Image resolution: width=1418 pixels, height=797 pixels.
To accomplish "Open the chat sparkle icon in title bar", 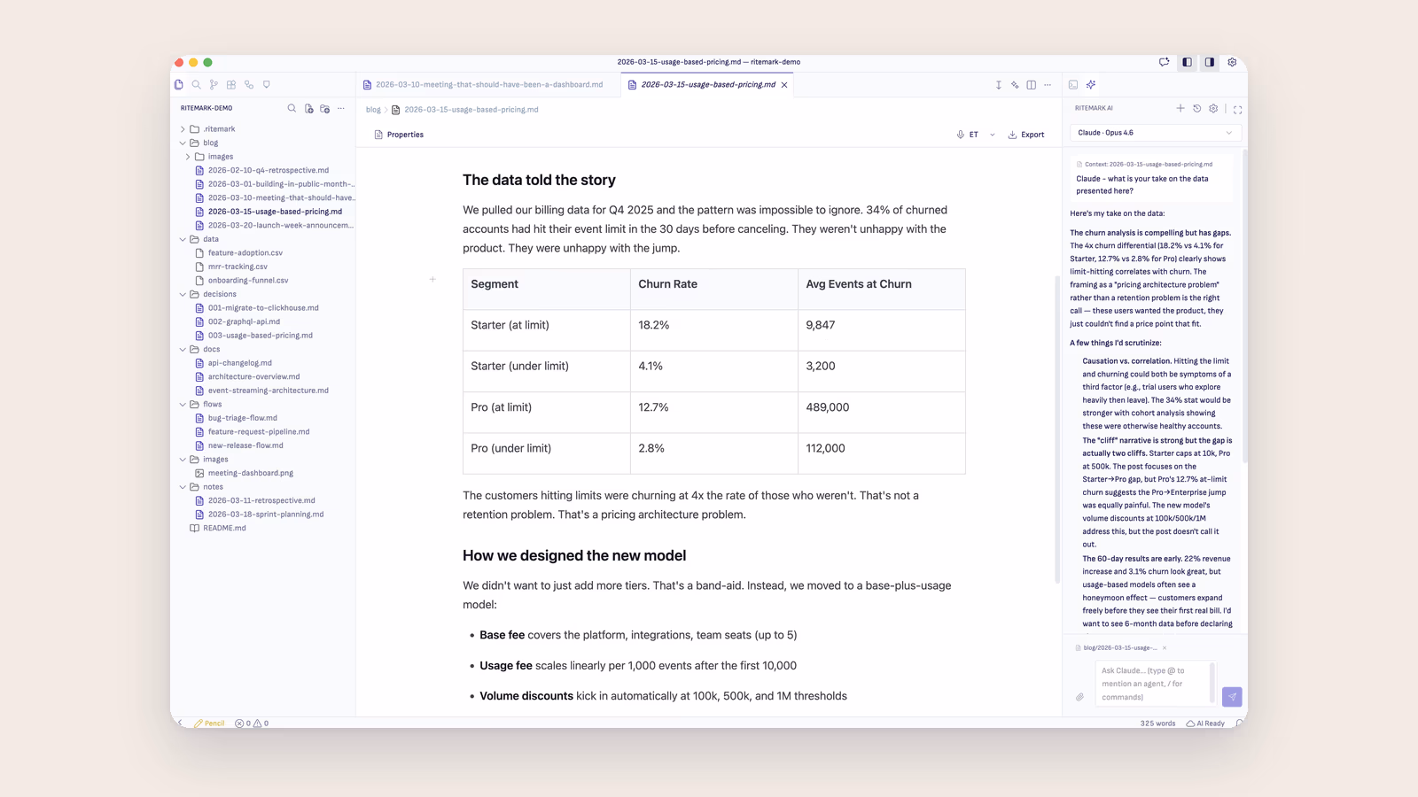I will pos(1165,62).
